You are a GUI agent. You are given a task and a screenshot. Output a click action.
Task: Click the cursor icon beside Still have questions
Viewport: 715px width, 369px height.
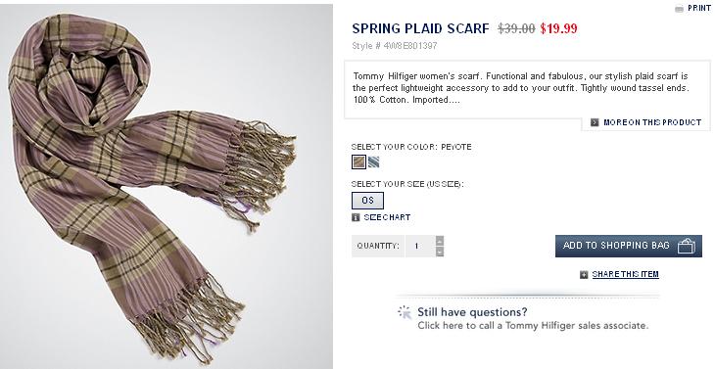(405, 312)
